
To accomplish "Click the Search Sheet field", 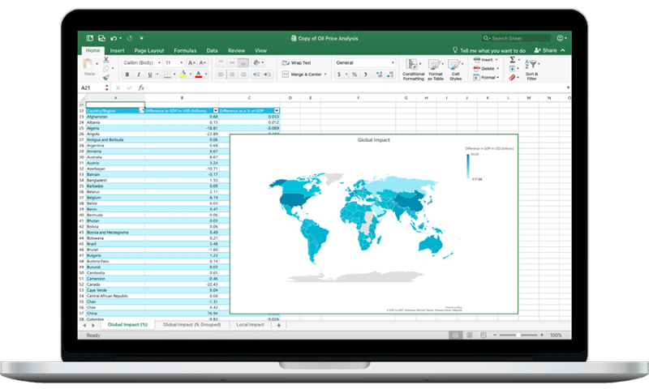I will [x=516, y=38].
